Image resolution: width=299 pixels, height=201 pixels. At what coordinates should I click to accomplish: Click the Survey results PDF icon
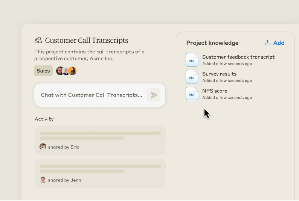click(x=192, y=77)
